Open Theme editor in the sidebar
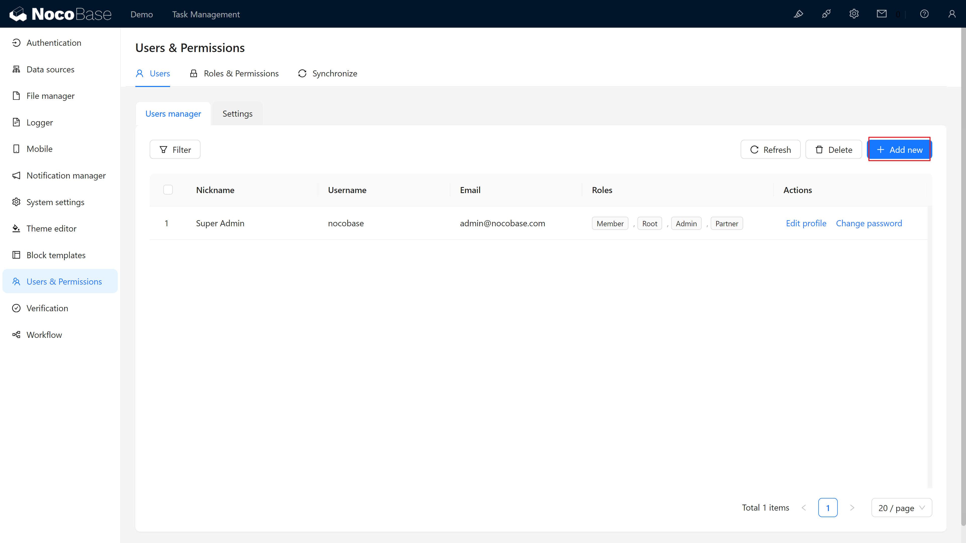This screenshot has height=543, width=966. [51, 229]
